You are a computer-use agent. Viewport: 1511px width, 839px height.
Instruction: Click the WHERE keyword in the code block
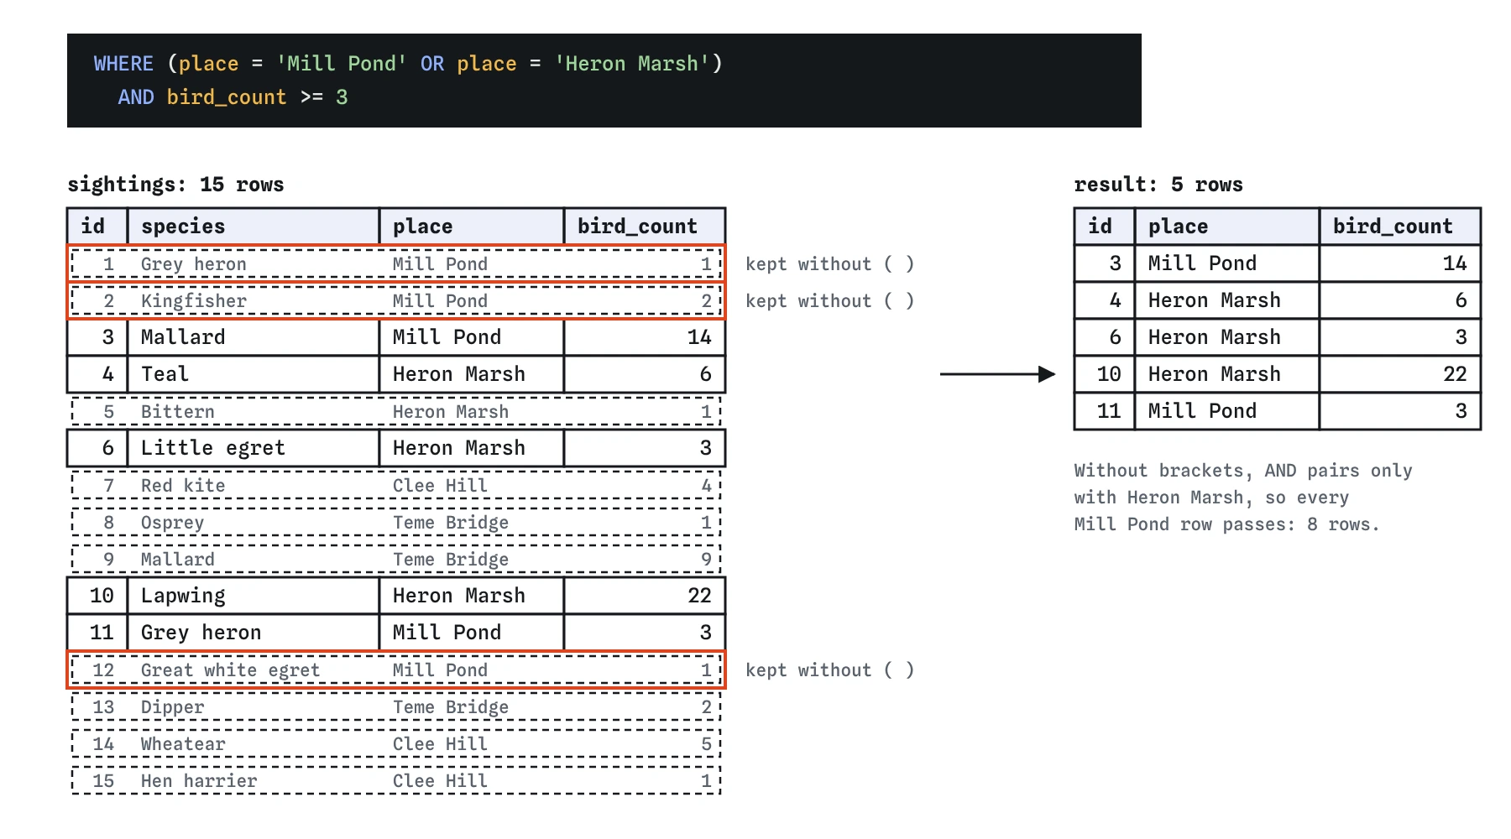123,64
